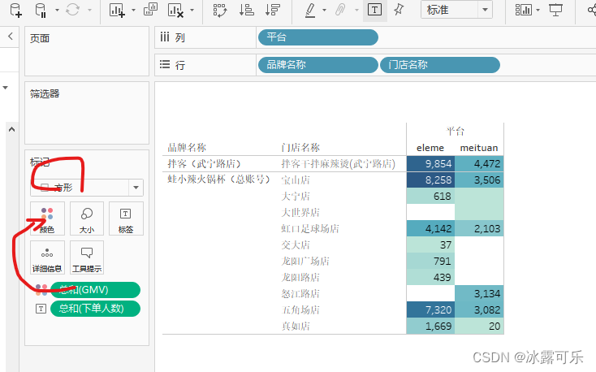Image resolution: width=596 pixels, height=372 pixels.
Task: Select the 平台 pill on Columns shelf
Action: (x=317, y=37)
